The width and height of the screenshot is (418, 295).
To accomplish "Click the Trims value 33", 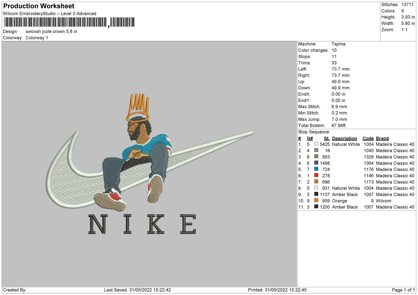I will click(334, 63).
